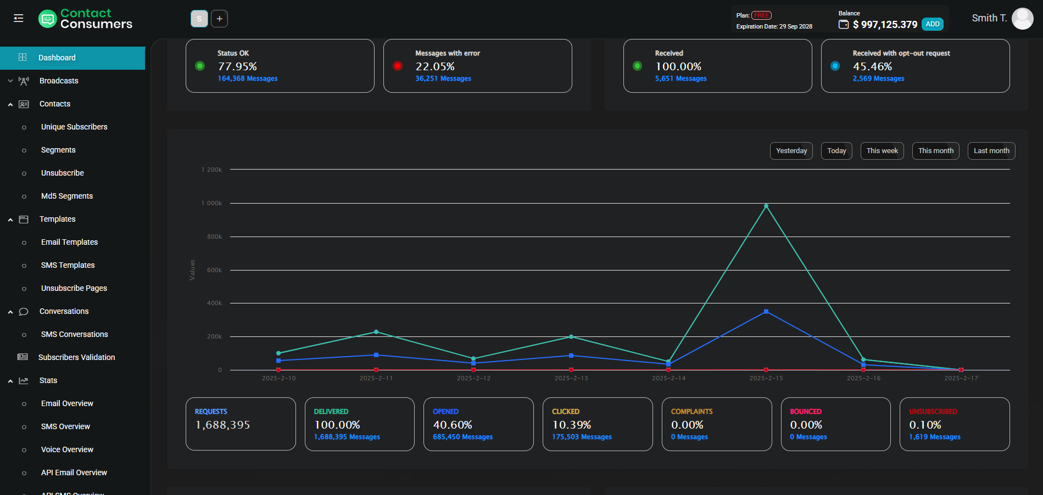Click the COMPLAINTS 0.00% value

click(687, 425)
